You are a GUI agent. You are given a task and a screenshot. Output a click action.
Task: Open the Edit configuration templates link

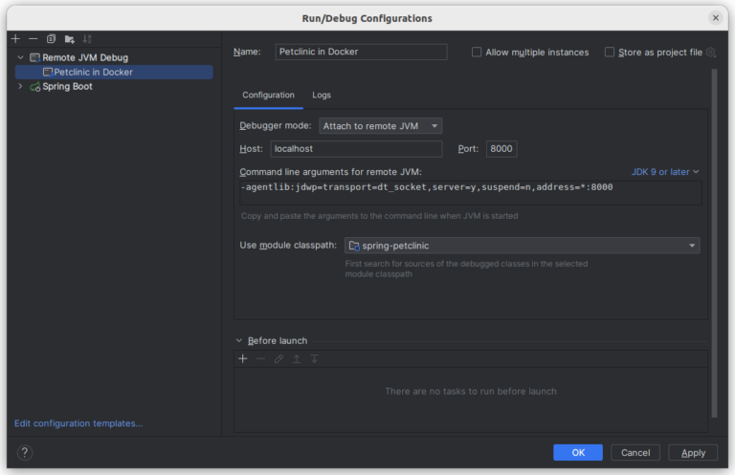pos(78,423)
